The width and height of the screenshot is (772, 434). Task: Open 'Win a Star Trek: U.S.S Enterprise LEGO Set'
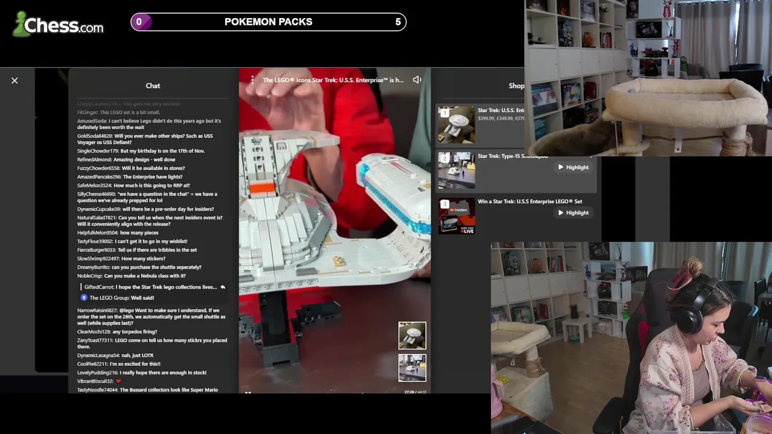[x=530, y=201]
